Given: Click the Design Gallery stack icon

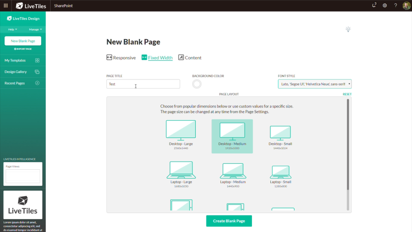Looking at the screenshot, I should [37, 72].
